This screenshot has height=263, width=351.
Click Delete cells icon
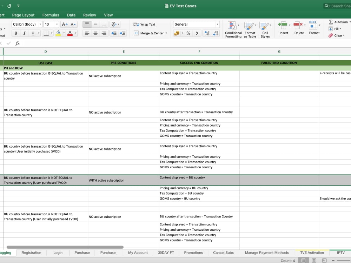[x=298, y=25]
